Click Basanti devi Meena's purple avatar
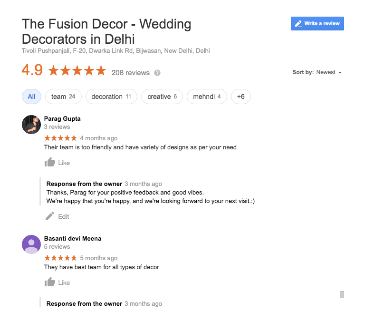This screenshot has width=365, height=321. pyautogui.click(x=31, y=244)
